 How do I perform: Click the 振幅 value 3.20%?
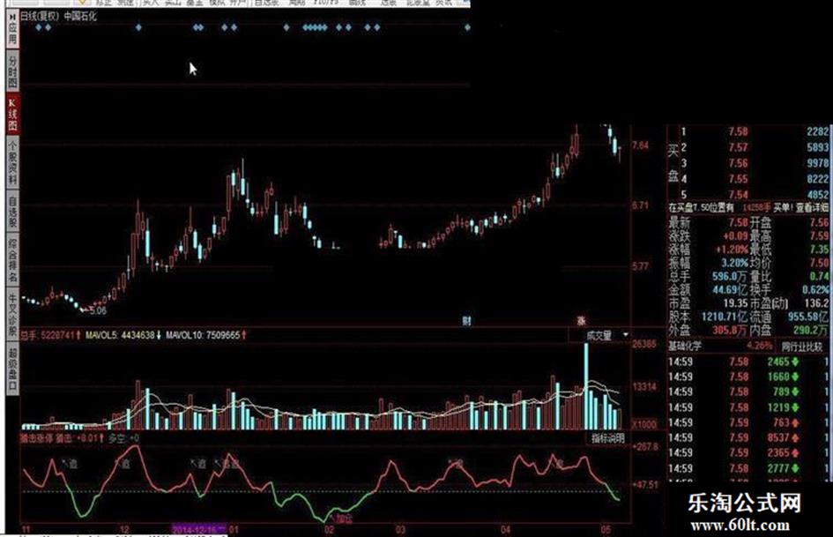[x=733, y=263]
